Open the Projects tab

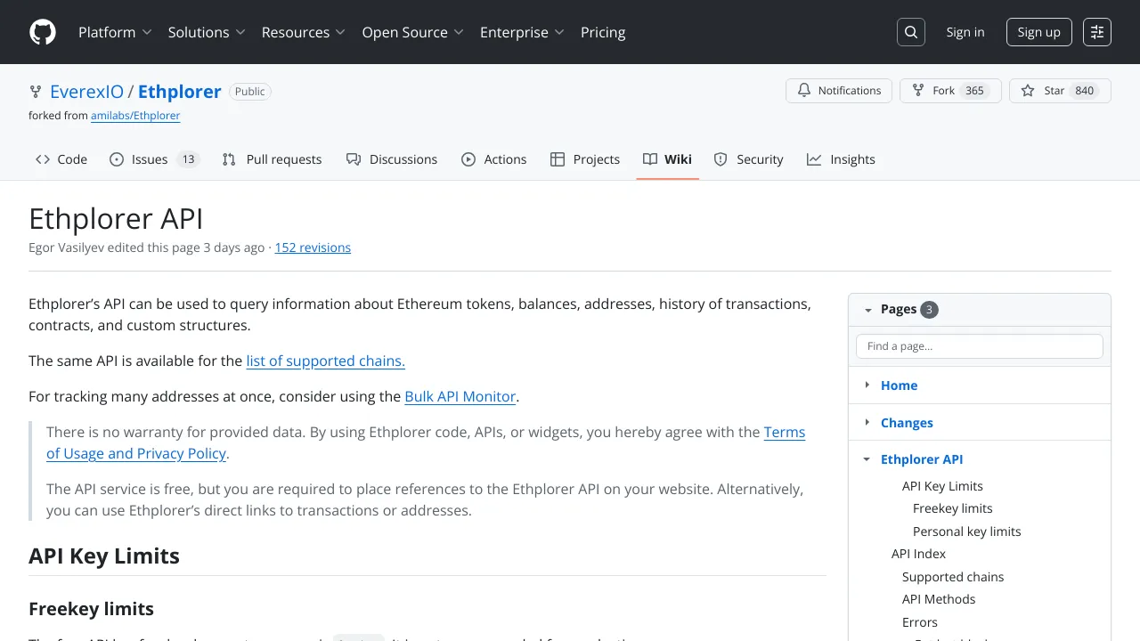(585, 159)
